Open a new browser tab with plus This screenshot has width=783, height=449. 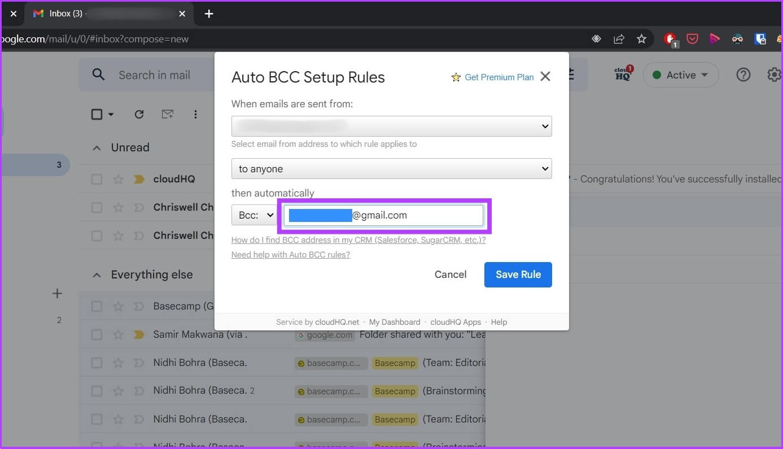[x=209, y=14]
